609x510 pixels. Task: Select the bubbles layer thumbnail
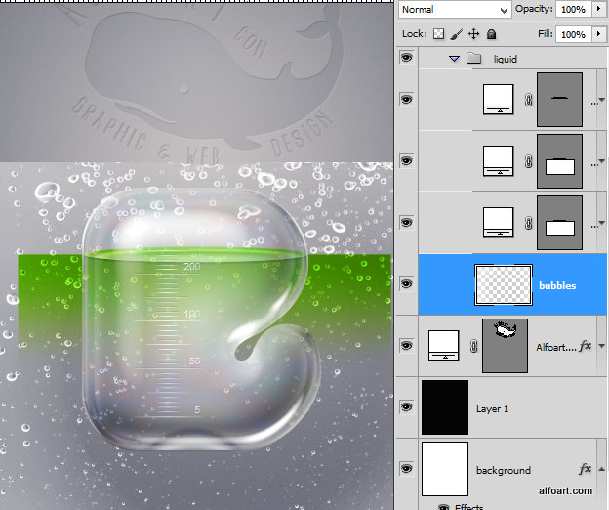(502, 284)
